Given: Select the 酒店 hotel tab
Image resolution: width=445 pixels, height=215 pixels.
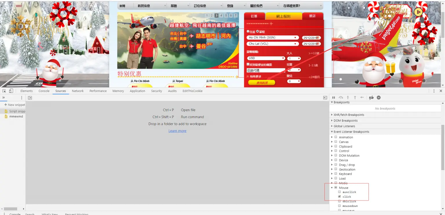Looking at the screenshot, I should [x=312, y=16].
